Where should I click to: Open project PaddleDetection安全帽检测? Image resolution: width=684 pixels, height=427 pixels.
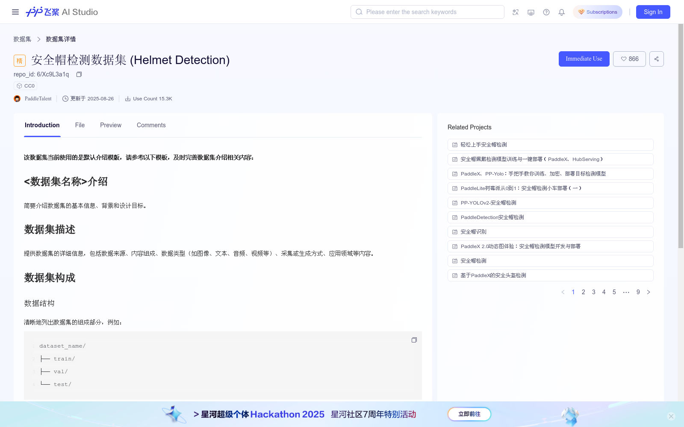pos(551,217)
